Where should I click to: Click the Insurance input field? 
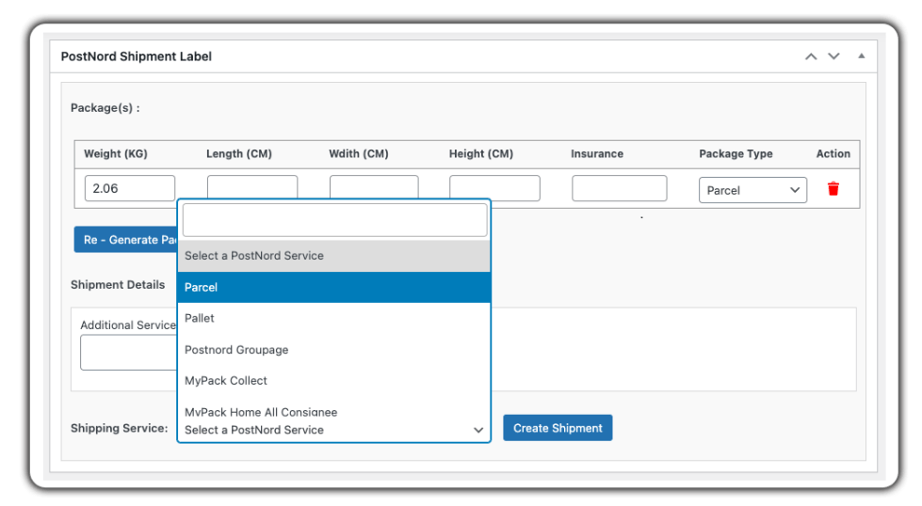[619, 188]
